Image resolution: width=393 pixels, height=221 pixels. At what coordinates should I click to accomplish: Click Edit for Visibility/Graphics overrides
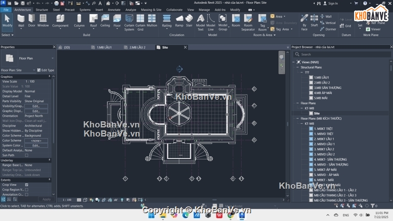coord(36,106)
